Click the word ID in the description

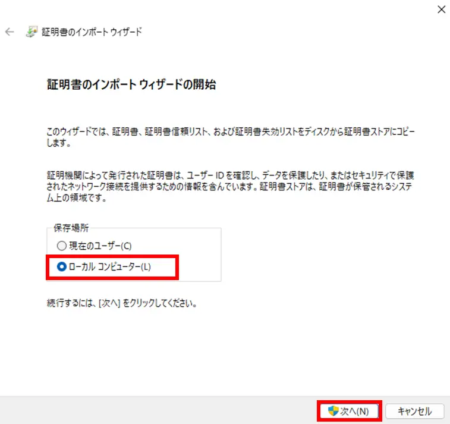[x=219, y=175]
